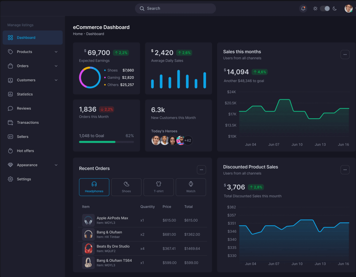Screen dimensions: 356x277
Task: Open Sales this months options menu
Action: tap(345, 55)
